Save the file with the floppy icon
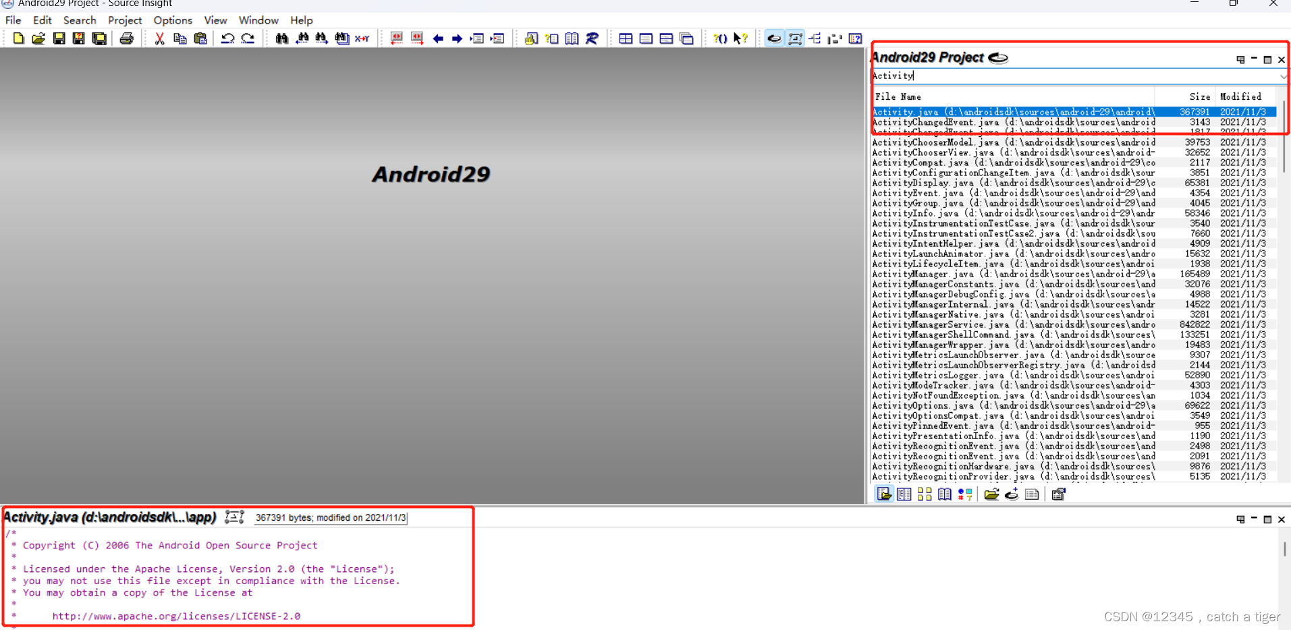Viewport: 1291px width, 630px height. pyautogui.click(x=59, y=38)
